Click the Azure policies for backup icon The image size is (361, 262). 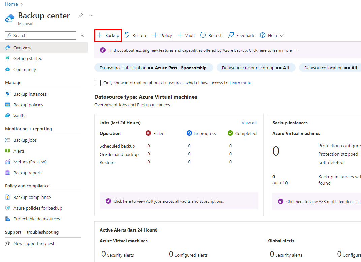tap(8, 208)
